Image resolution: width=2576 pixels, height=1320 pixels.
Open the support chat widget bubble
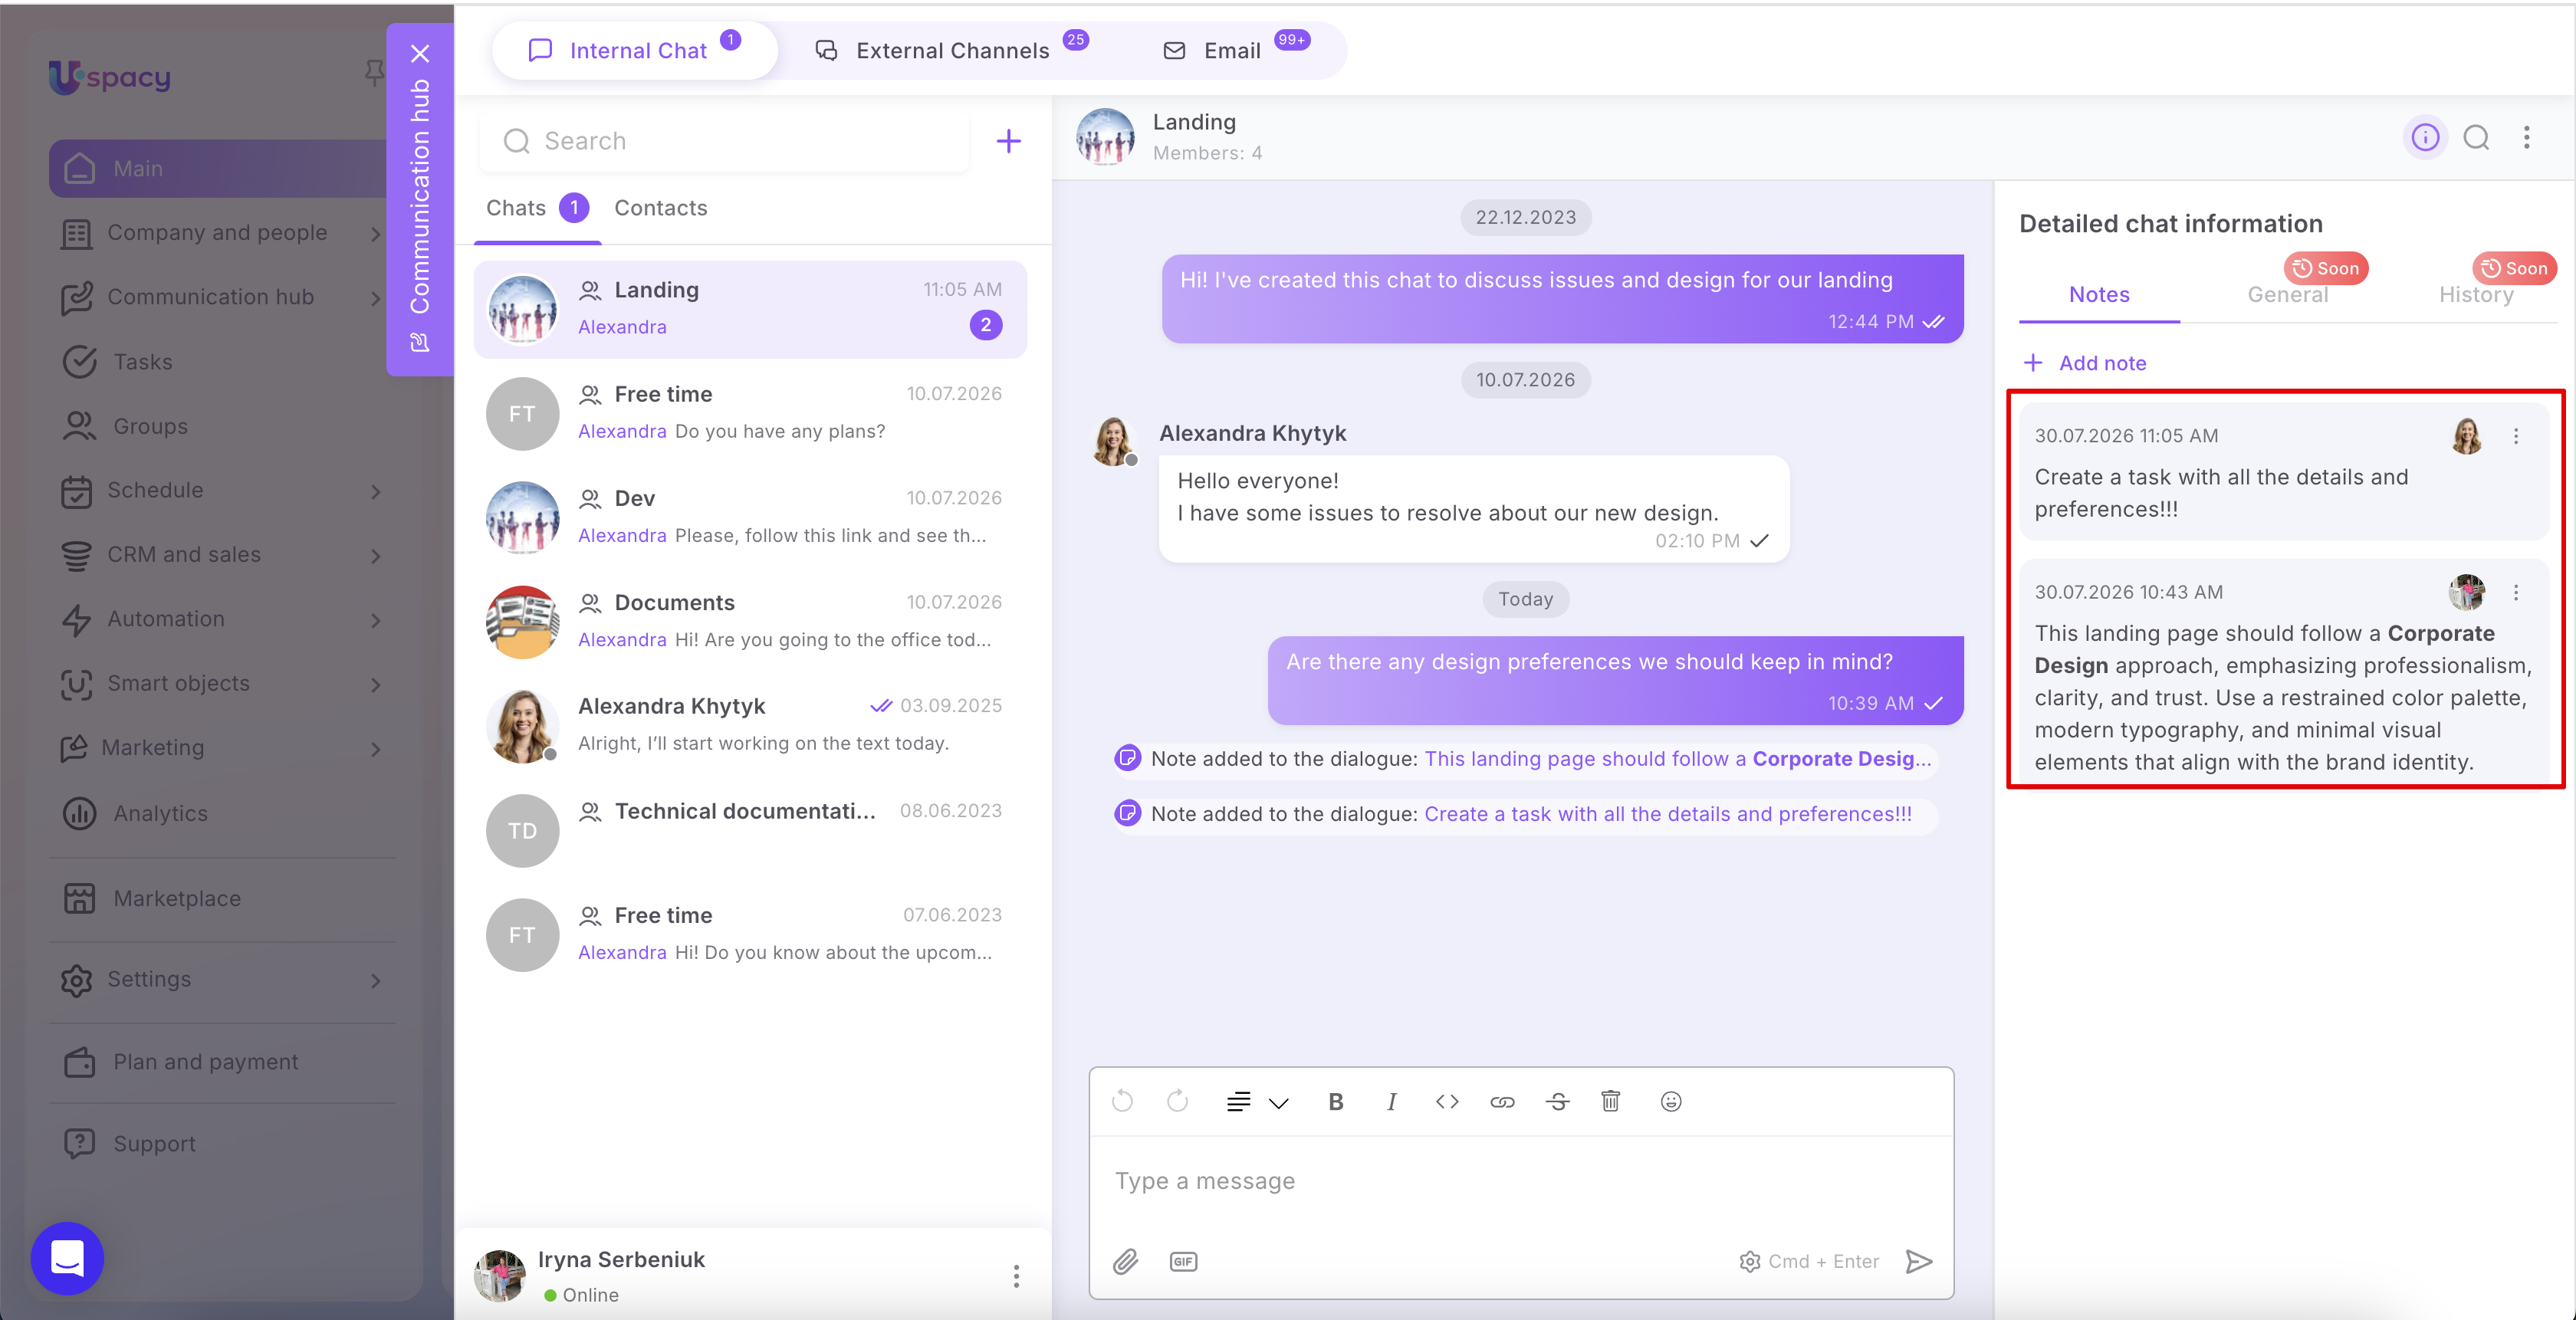pyautogui.click(x=67, y=1258)
